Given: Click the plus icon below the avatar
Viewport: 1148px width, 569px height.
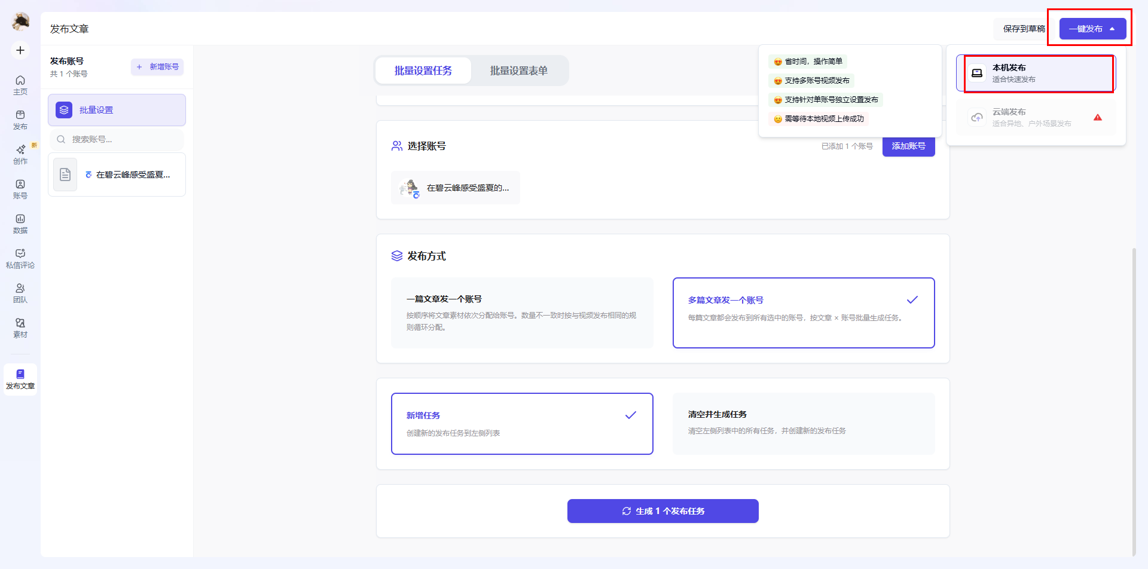Looking at the screenshot, I should [20, 50].
